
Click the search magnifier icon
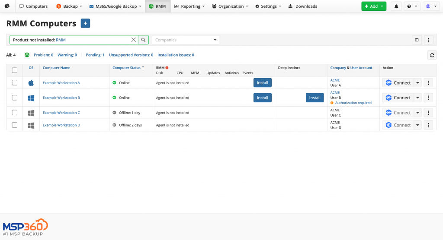(143, 40)
